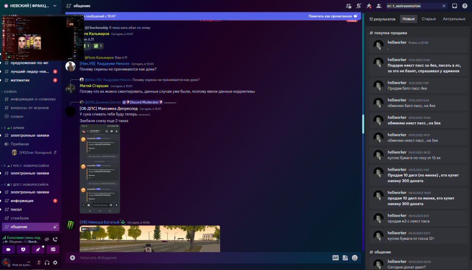
Task: Toggle channel notification settings bell icon
Action: [358, 6]
